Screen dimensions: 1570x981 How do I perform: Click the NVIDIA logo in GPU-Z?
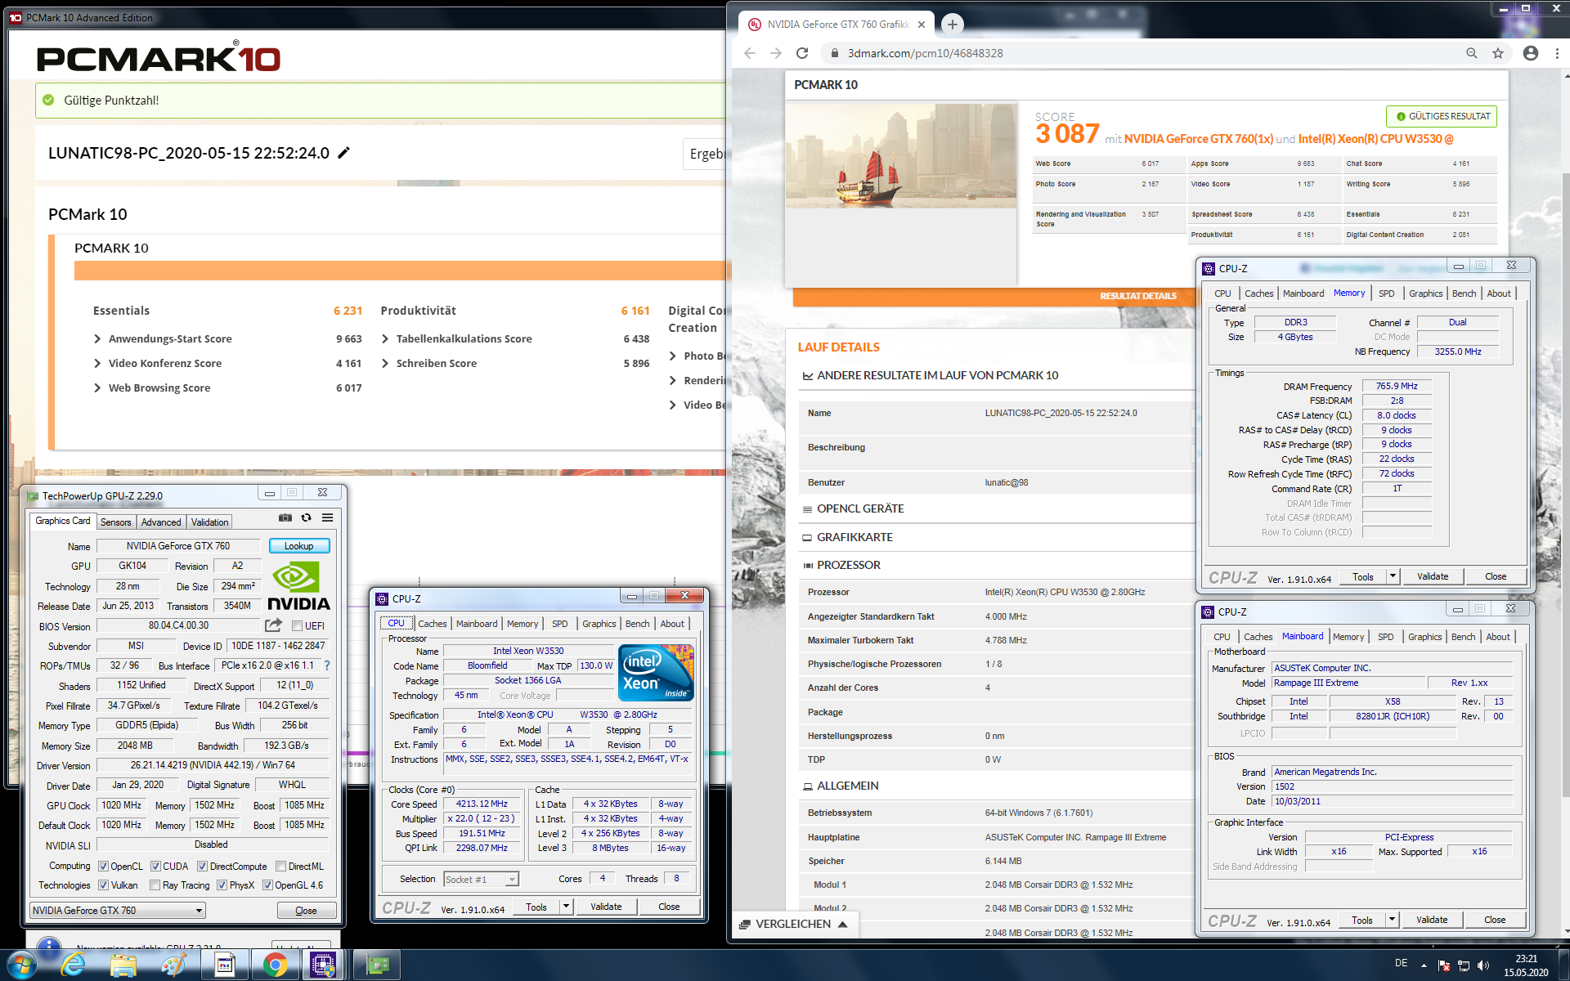click(x=298, y=587)
